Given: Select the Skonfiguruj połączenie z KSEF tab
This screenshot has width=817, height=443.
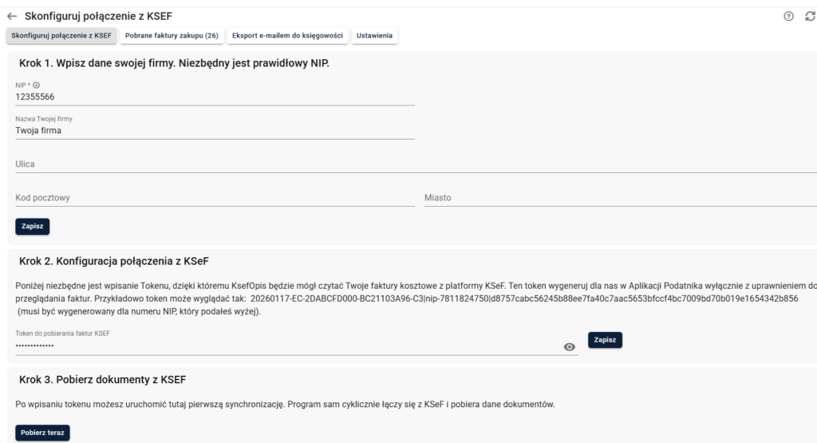Looking at the screenshot, I should click(61, 36).
